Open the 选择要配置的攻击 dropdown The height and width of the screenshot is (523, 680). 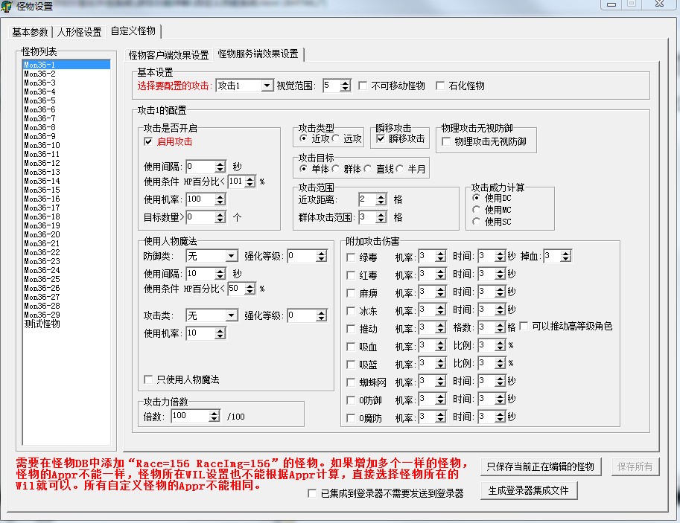267,86
